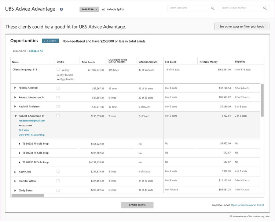
Task: Click $31,987,331.00 total assets value
Action: coord(96,70)
